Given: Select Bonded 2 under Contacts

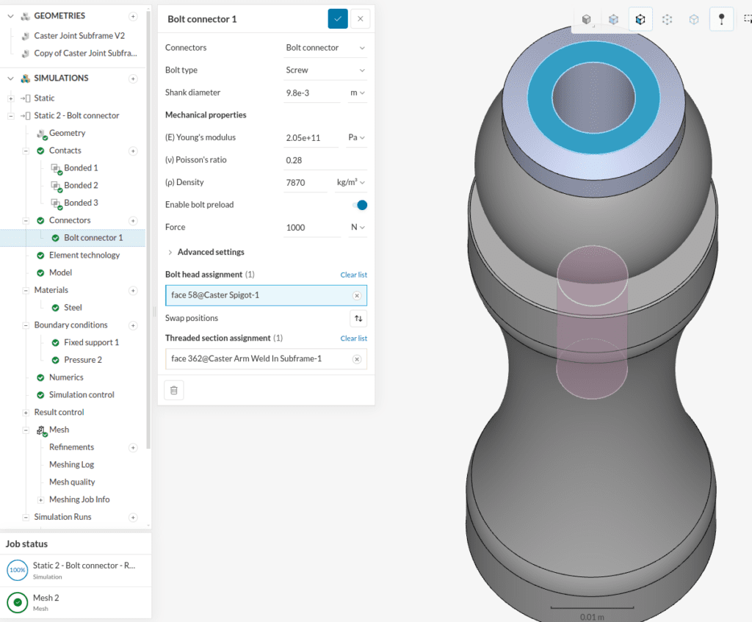Looking at the screenshot, I should pyautogui.click(x=79, y=184).
